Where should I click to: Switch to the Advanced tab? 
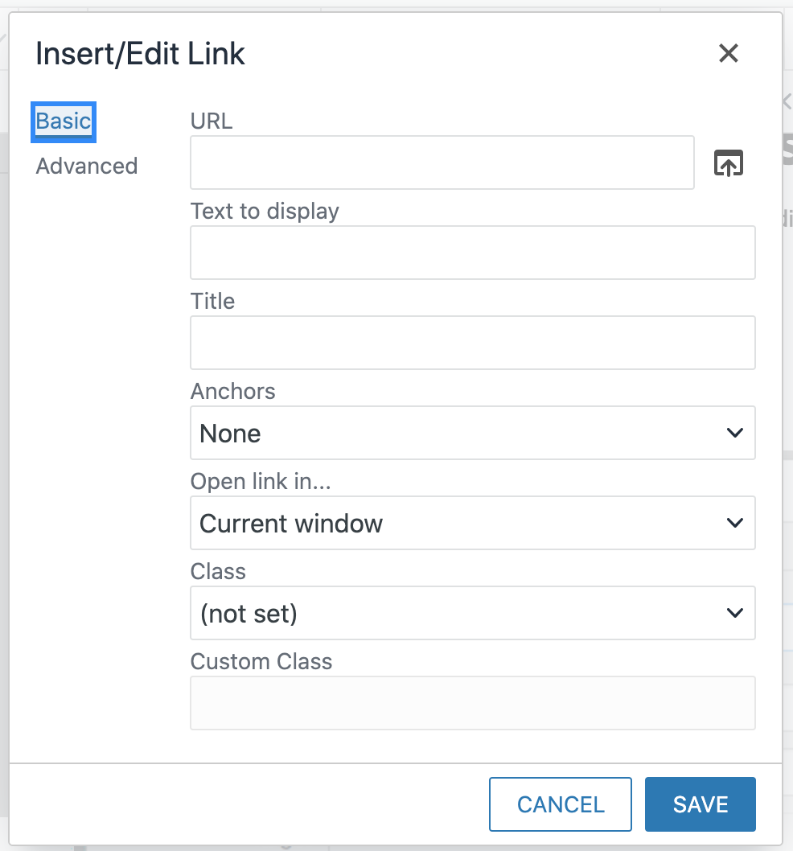pyautogui.click(x=85, y=166)
